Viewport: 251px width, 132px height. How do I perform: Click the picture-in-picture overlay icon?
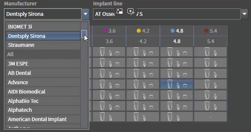(119, 11)
